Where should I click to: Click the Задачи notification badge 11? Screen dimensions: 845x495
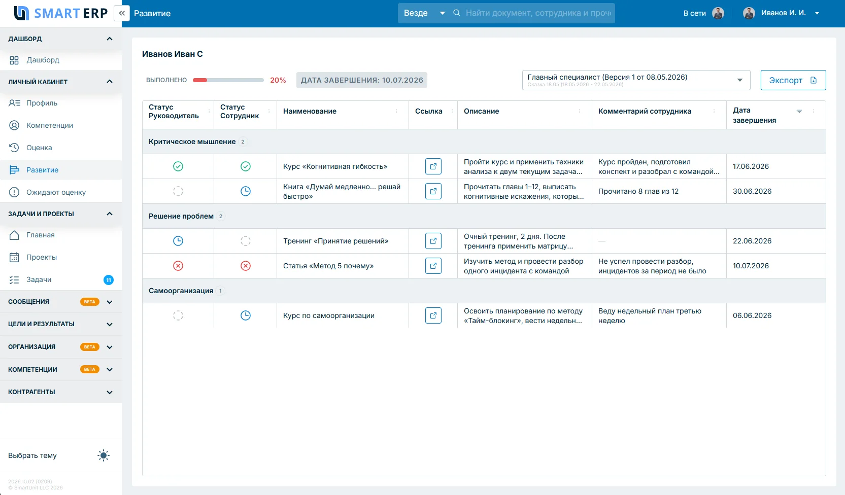point(109,280)
